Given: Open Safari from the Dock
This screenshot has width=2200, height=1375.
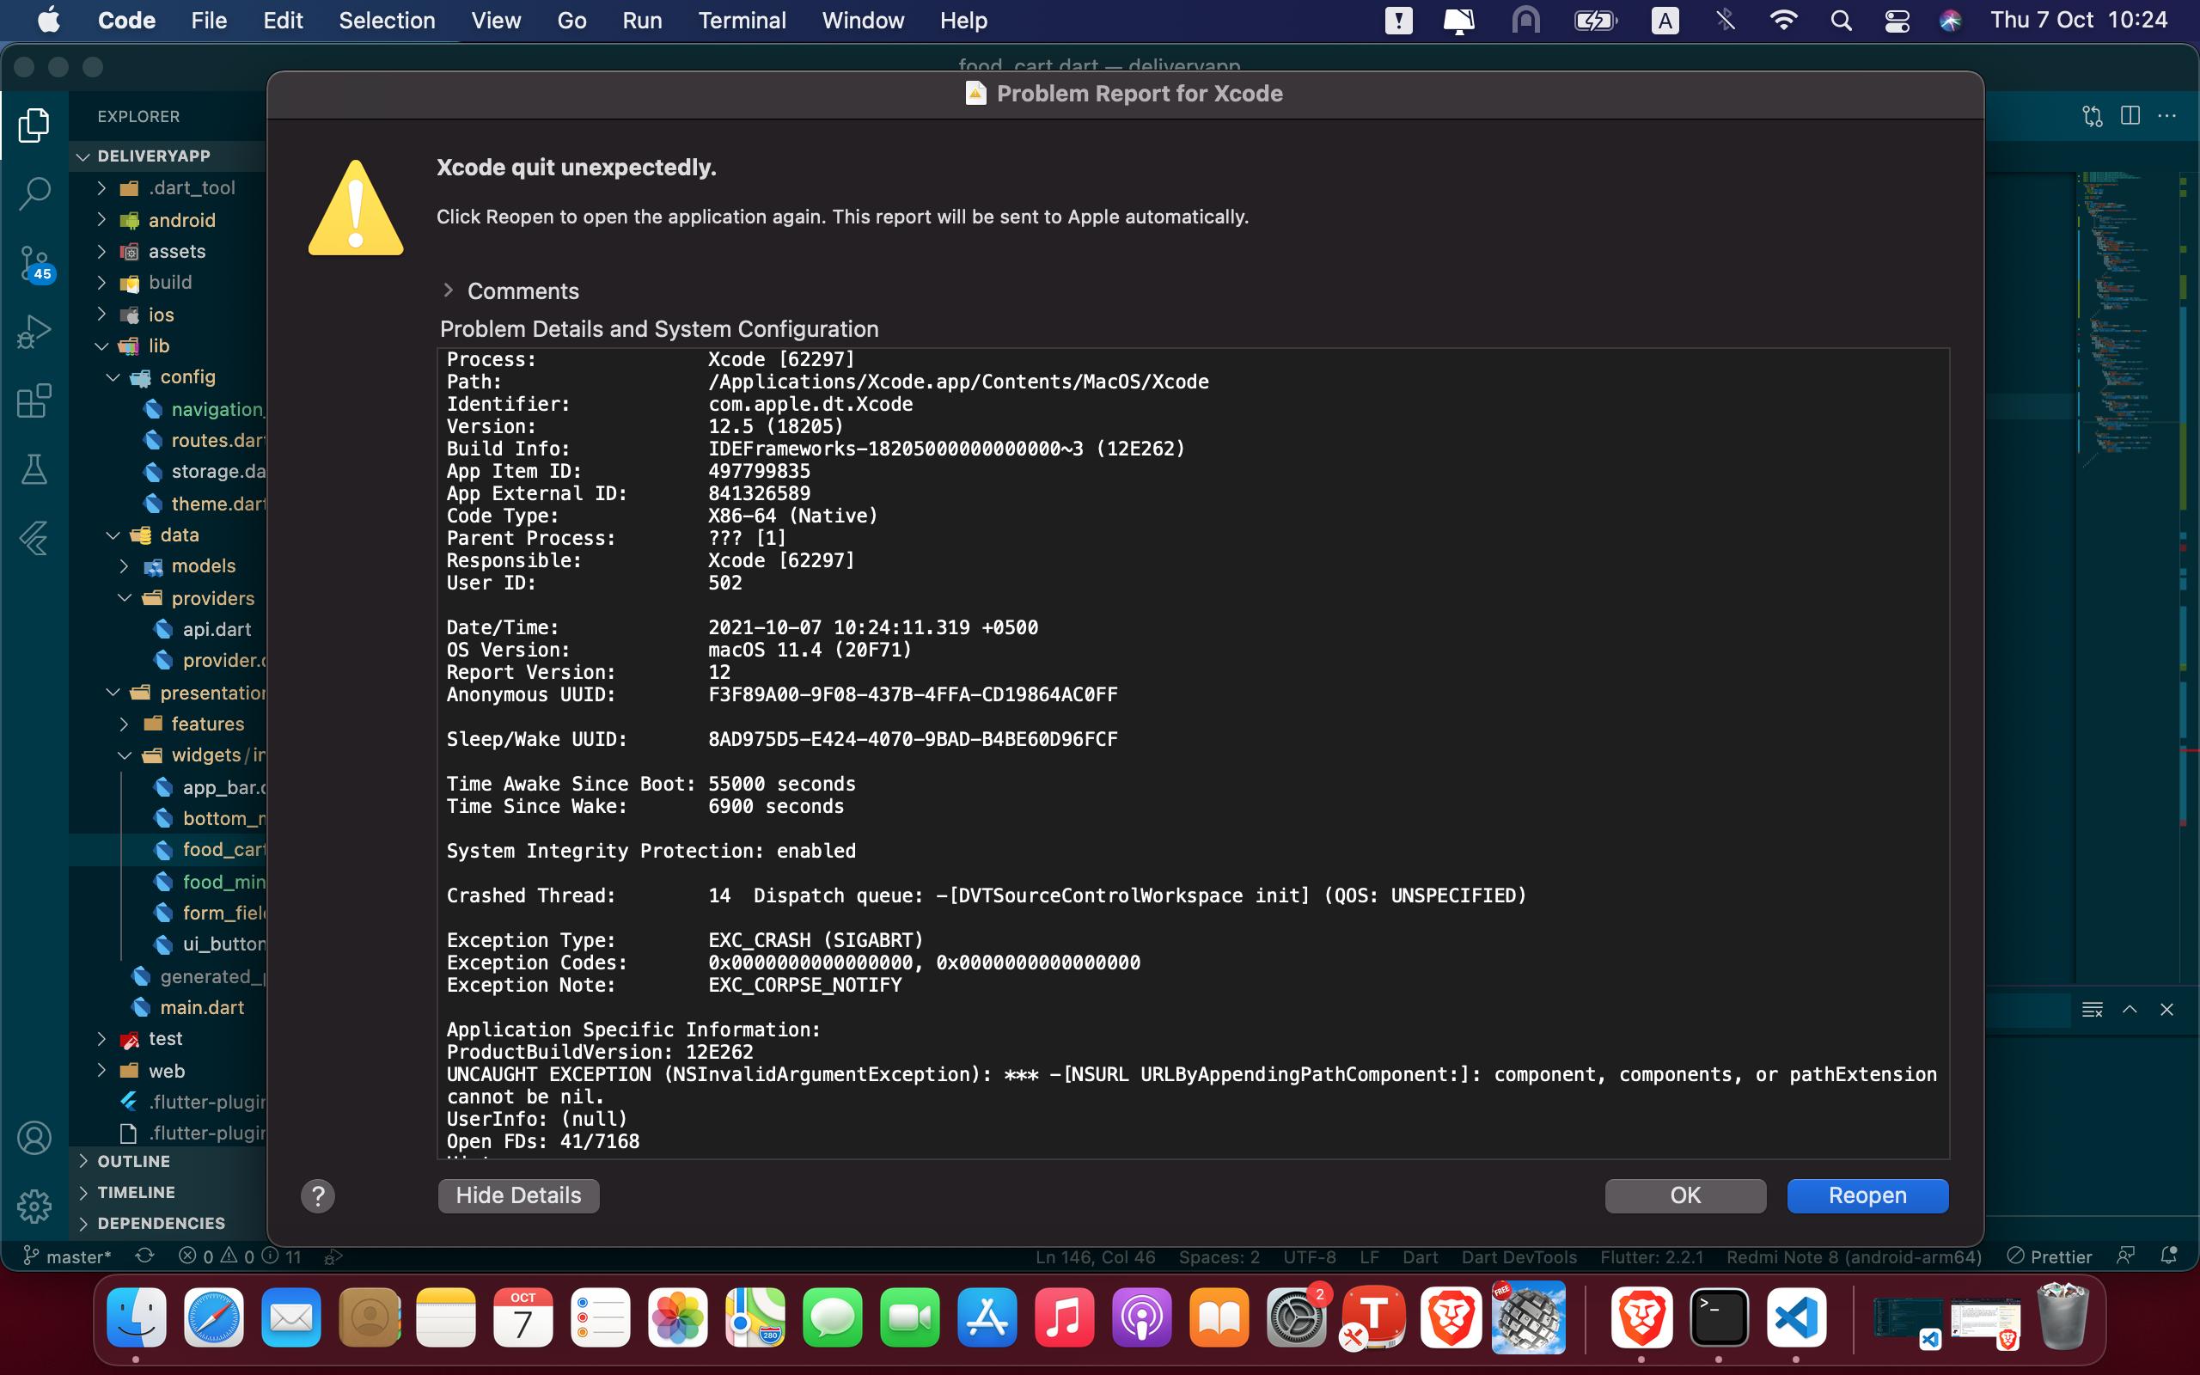Looking at the screenshot, I should point(214,1317).
